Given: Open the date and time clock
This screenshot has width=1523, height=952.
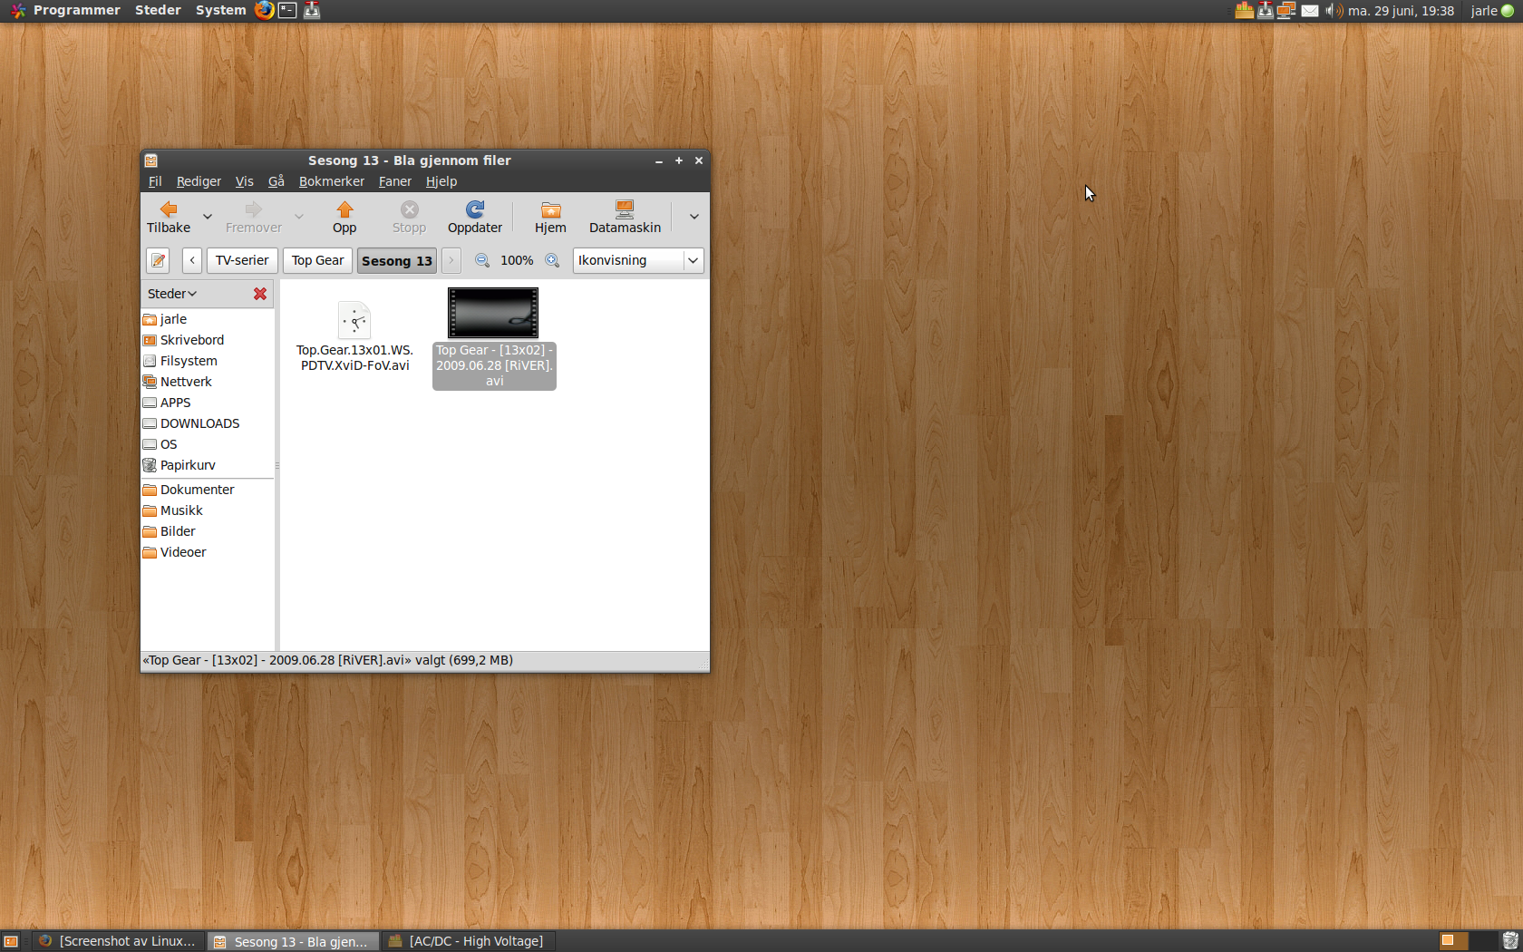Looking at the screenshot, I should [x=1401, y=11].
